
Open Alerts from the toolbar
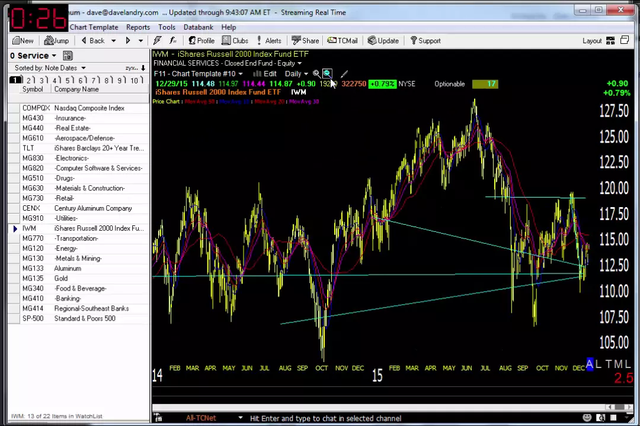tap(269, 40)
